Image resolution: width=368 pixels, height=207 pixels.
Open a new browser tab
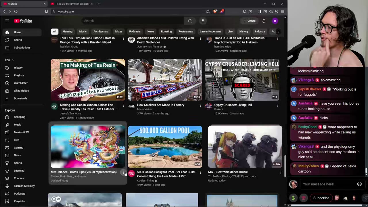point(99,4)
